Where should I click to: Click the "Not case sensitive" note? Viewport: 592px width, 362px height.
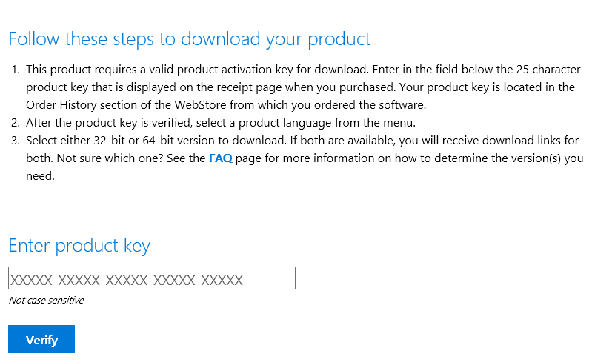pyautogui.click(x=46, y=301)
